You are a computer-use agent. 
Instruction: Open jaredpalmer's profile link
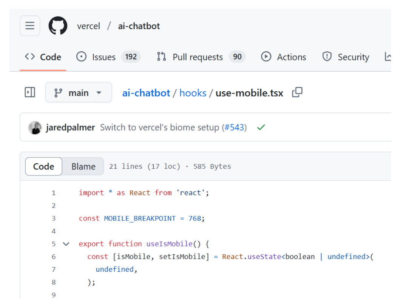(70, 127)
